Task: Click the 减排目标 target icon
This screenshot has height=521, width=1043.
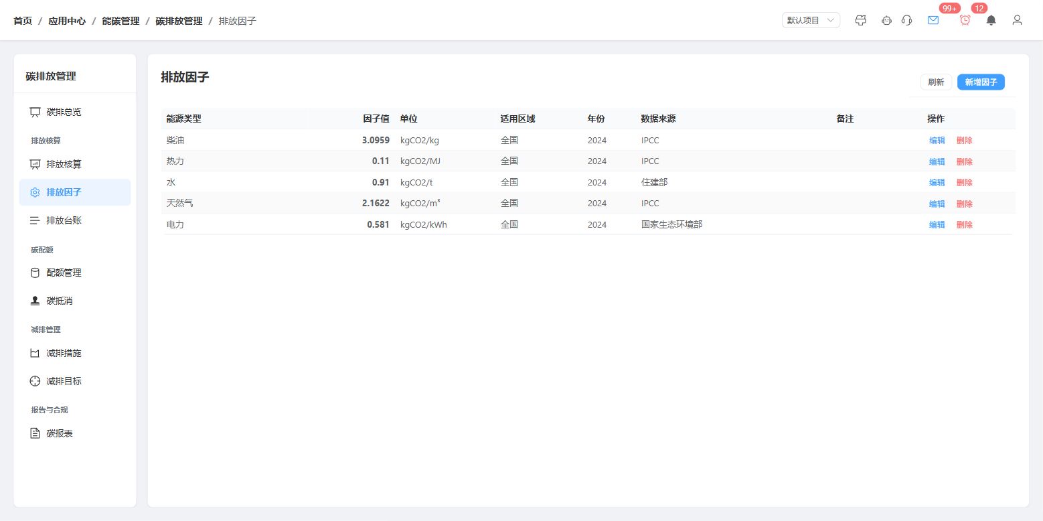Action: click(35, 381)
